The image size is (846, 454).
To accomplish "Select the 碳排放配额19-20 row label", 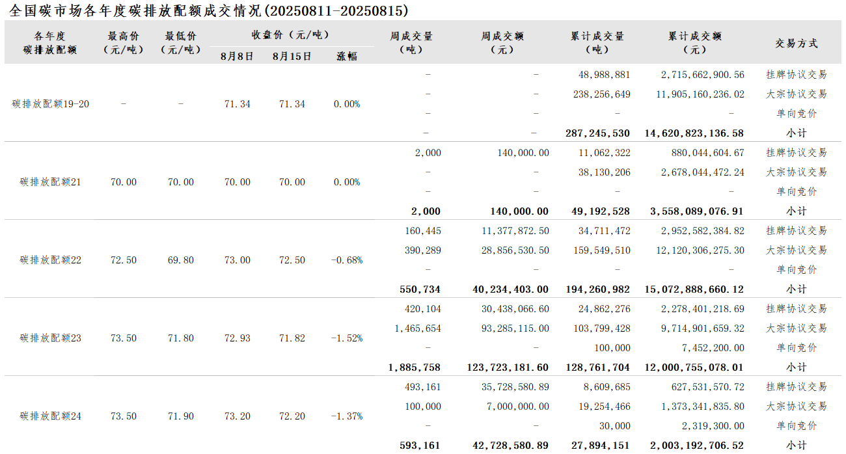I will 51,104.
